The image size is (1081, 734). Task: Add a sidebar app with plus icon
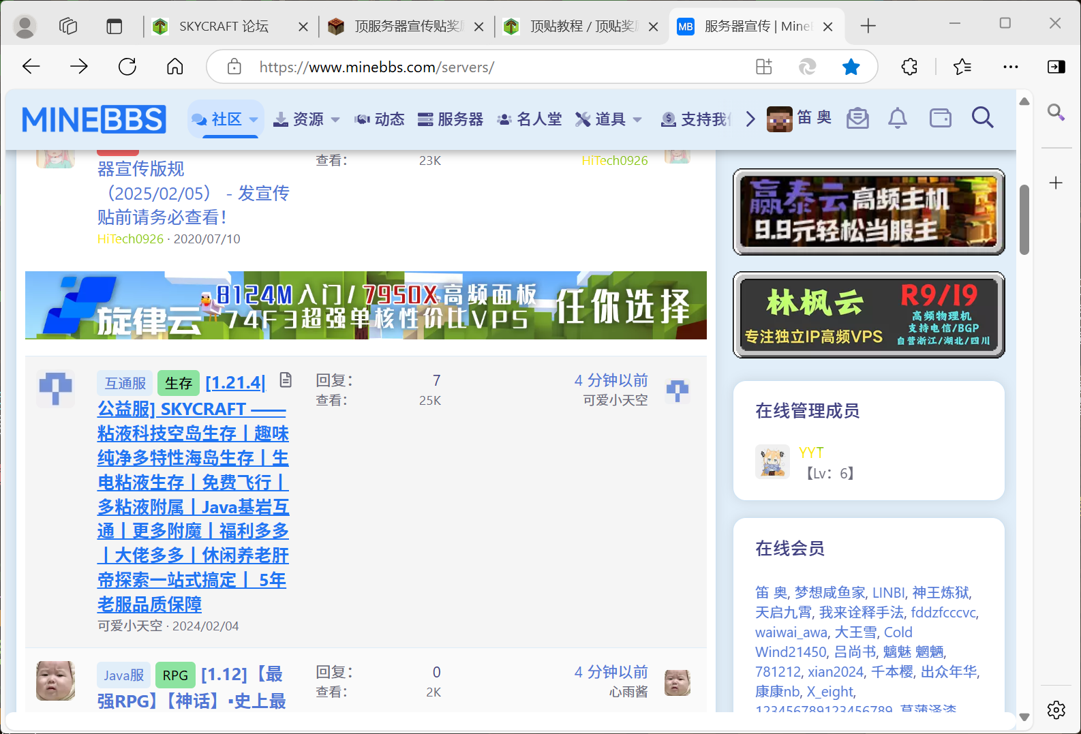coord(1056,183)
